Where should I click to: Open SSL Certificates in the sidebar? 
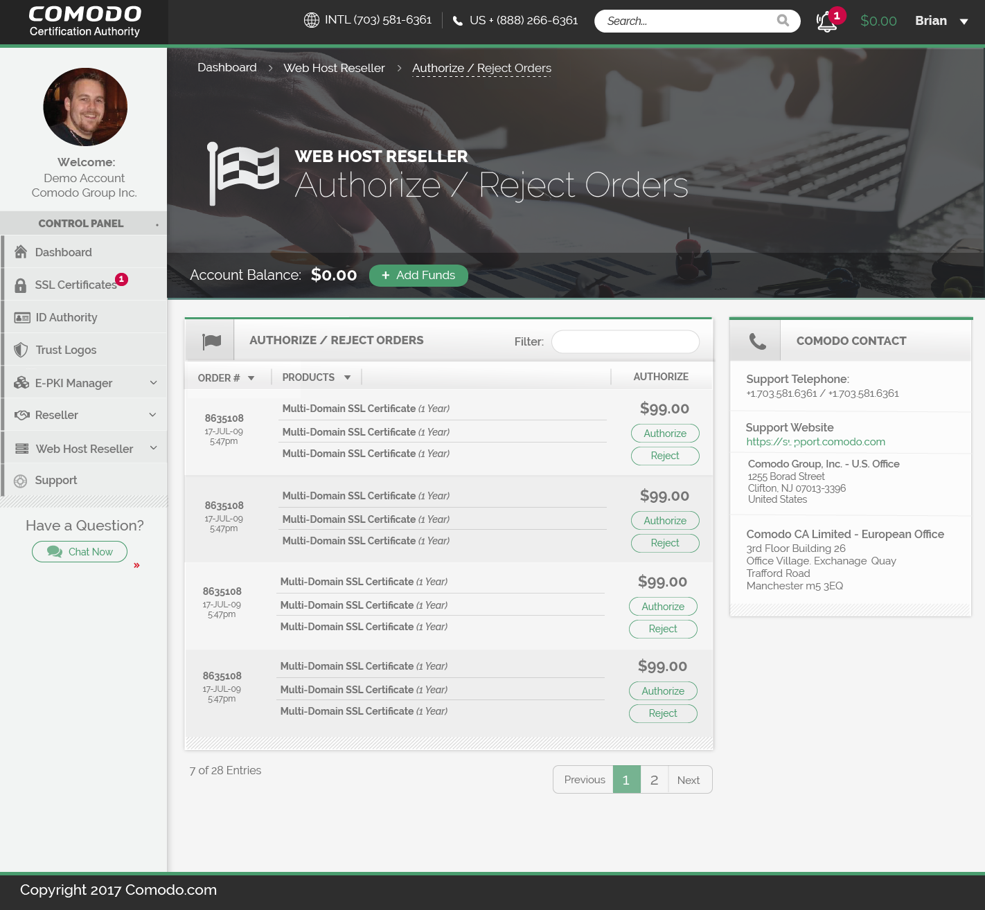(84, 285)
